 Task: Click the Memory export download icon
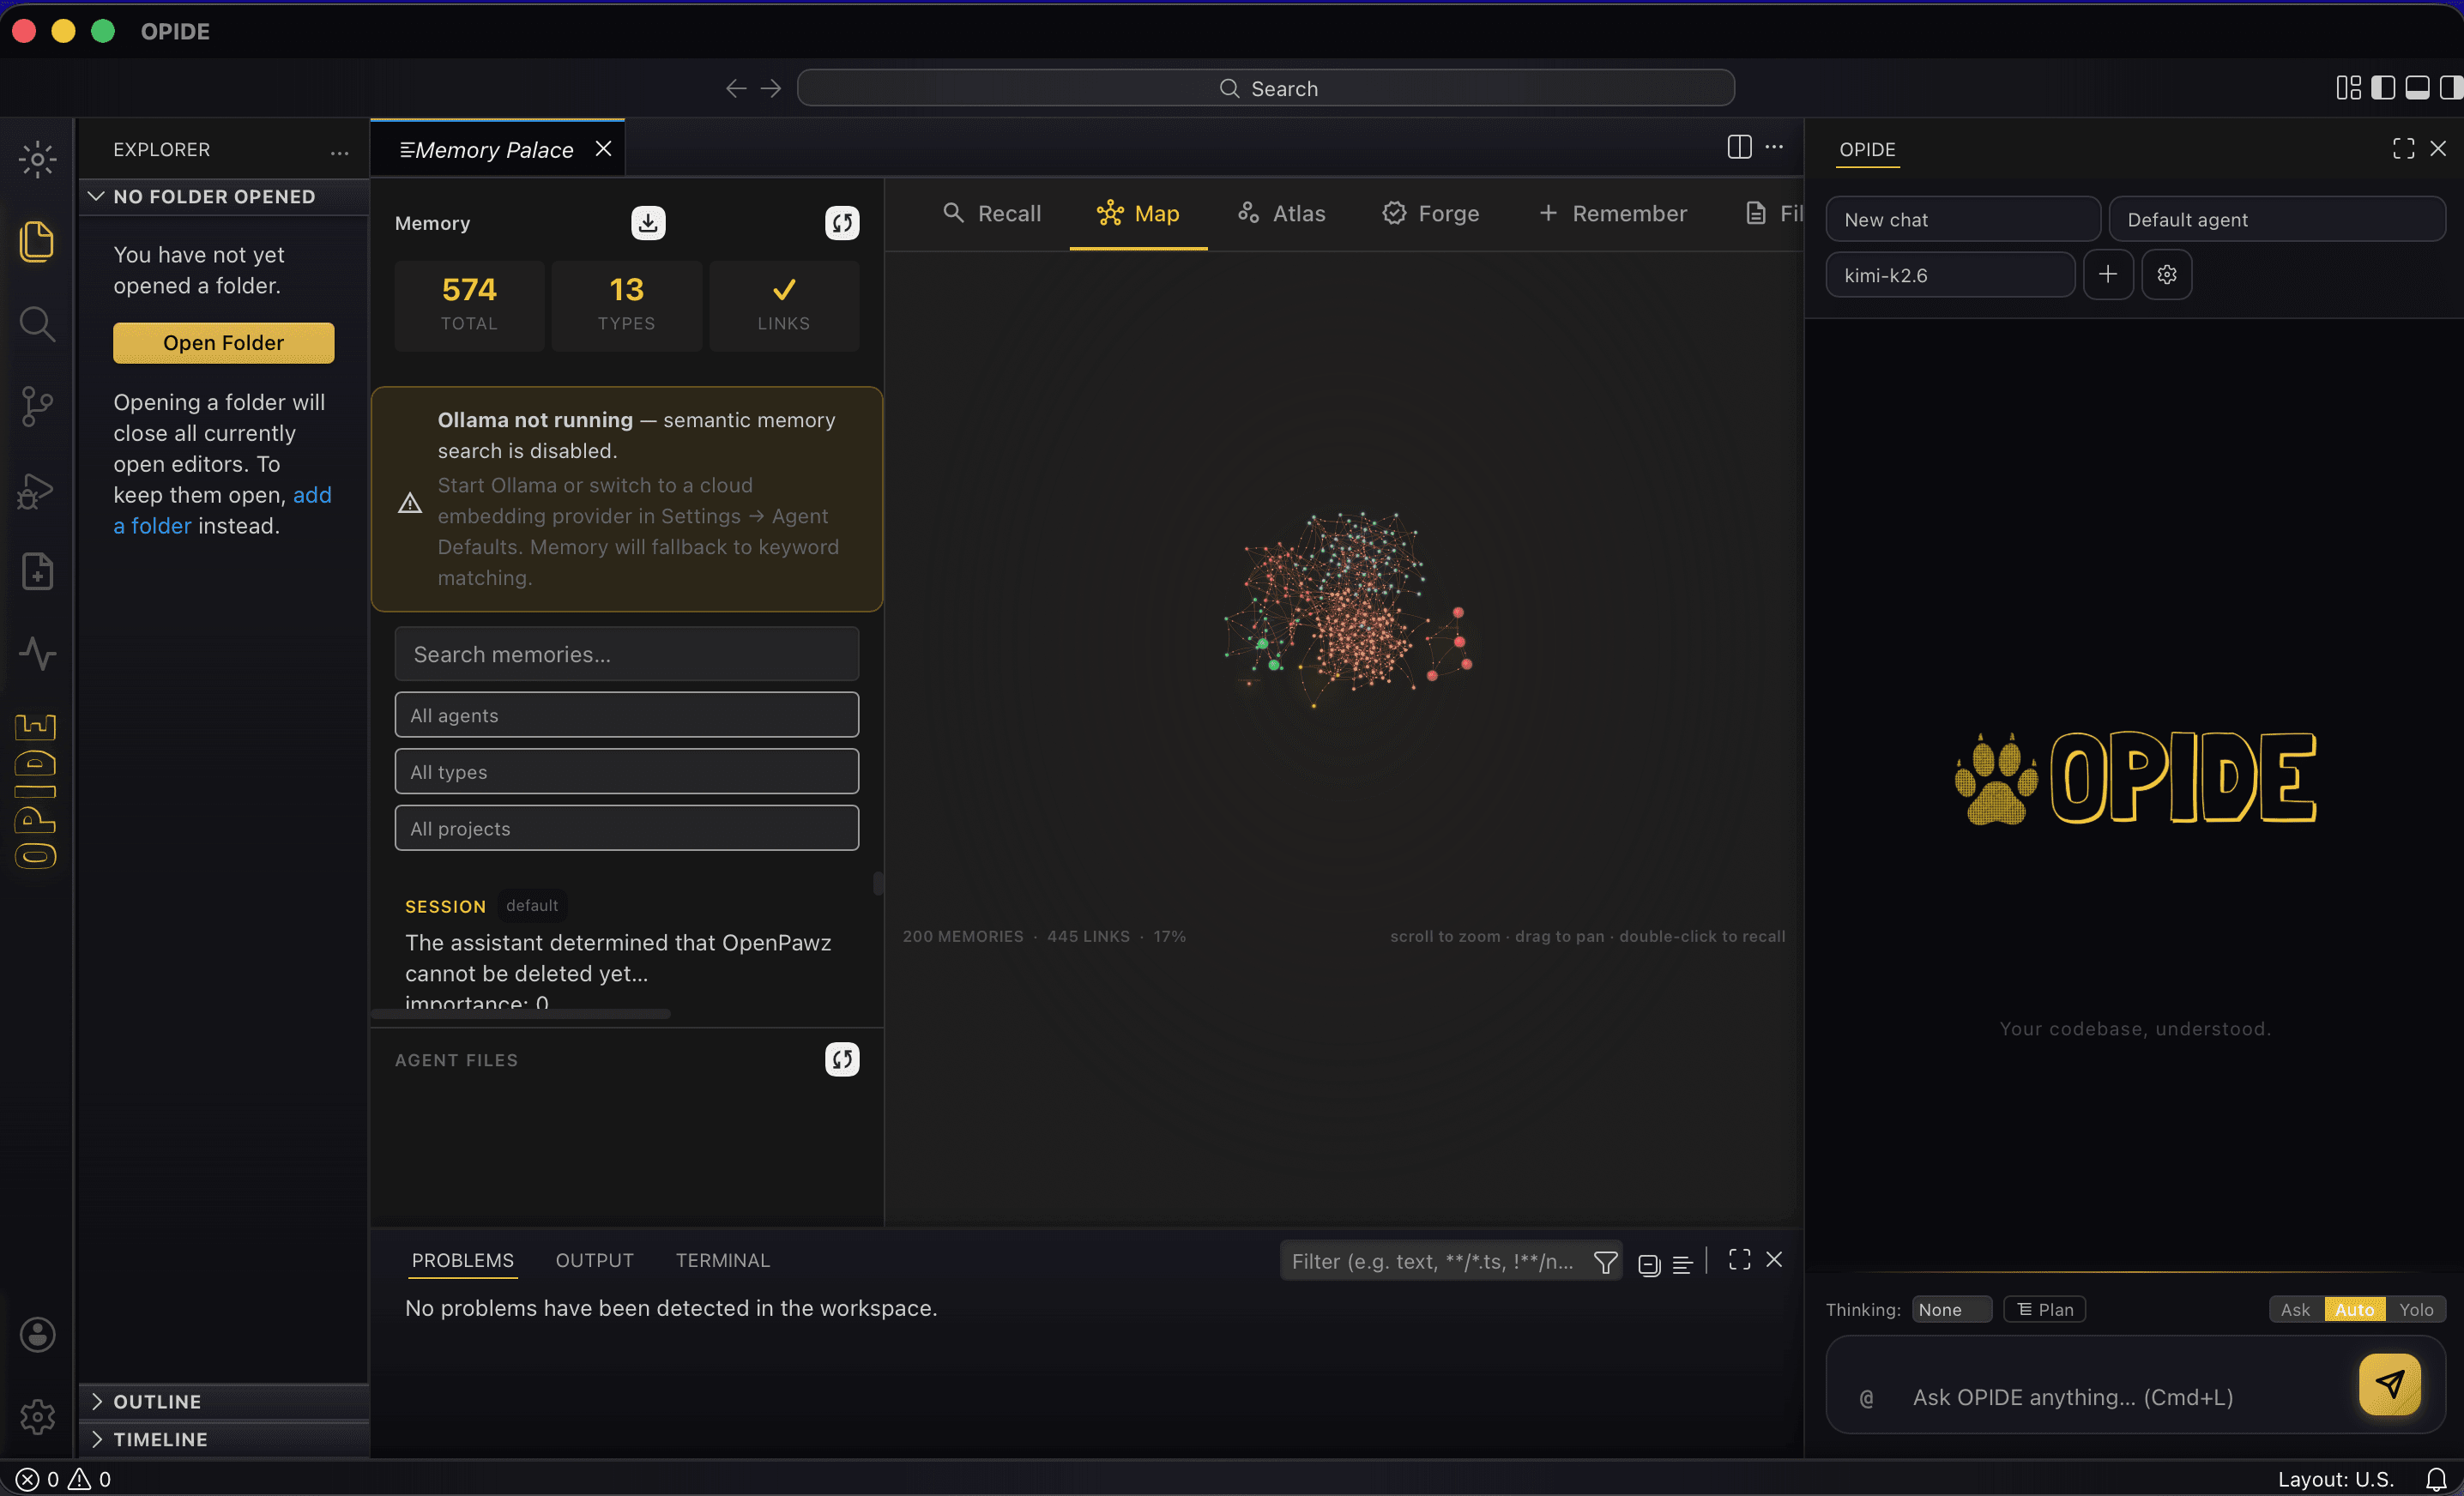pyautogui.click(x=648, y=222)
